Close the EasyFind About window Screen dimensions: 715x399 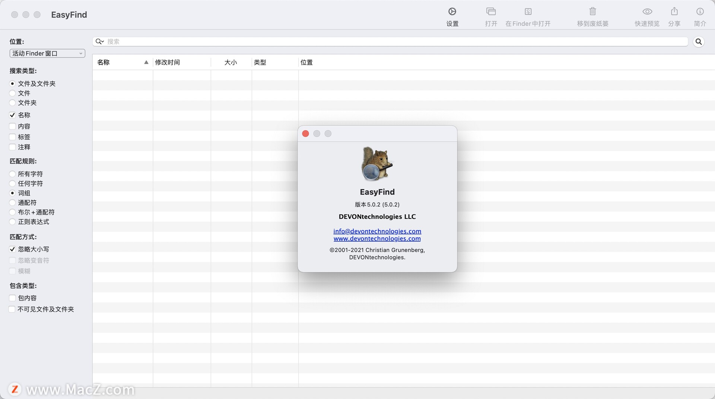305,134
